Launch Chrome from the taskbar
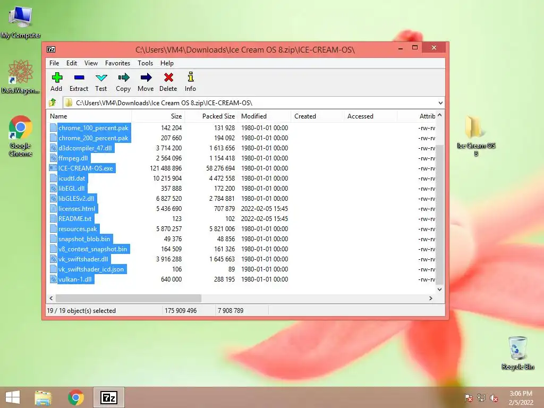The image size is (544, 408). (x=75, y=397)
